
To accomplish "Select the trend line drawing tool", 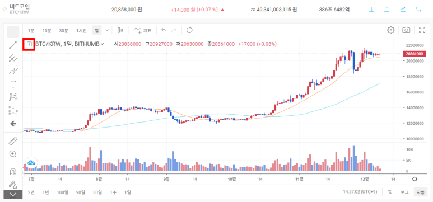I will coord(13,45).
